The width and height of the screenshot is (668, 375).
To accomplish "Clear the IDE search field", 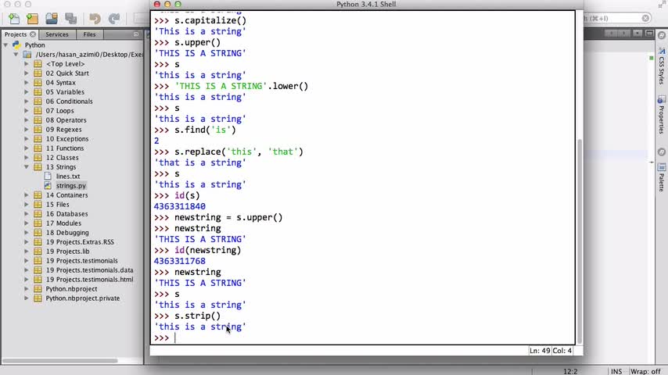I will [x=645, y=18].
